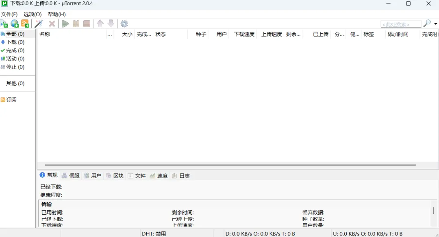Screen dimensions: 439x237
Task: Click the 已经上传: label
Action: (183, 219)
